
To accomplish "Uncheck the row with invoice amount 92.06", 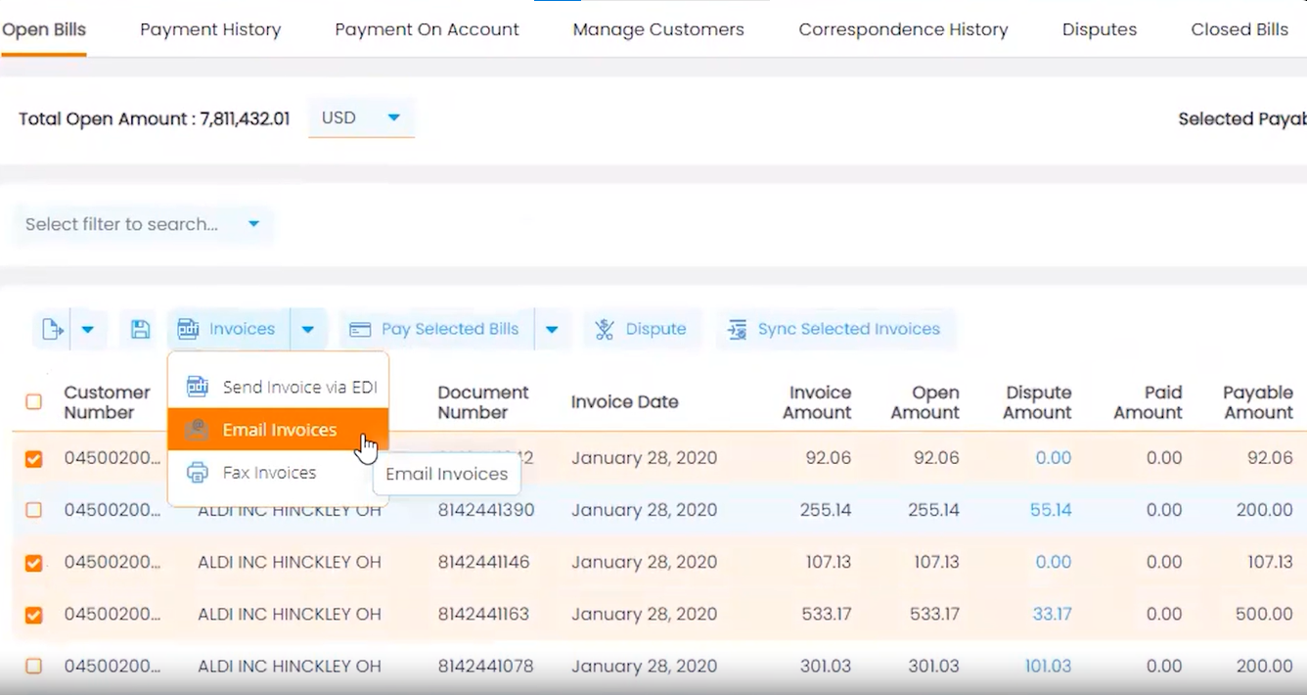I will [33, 458].
